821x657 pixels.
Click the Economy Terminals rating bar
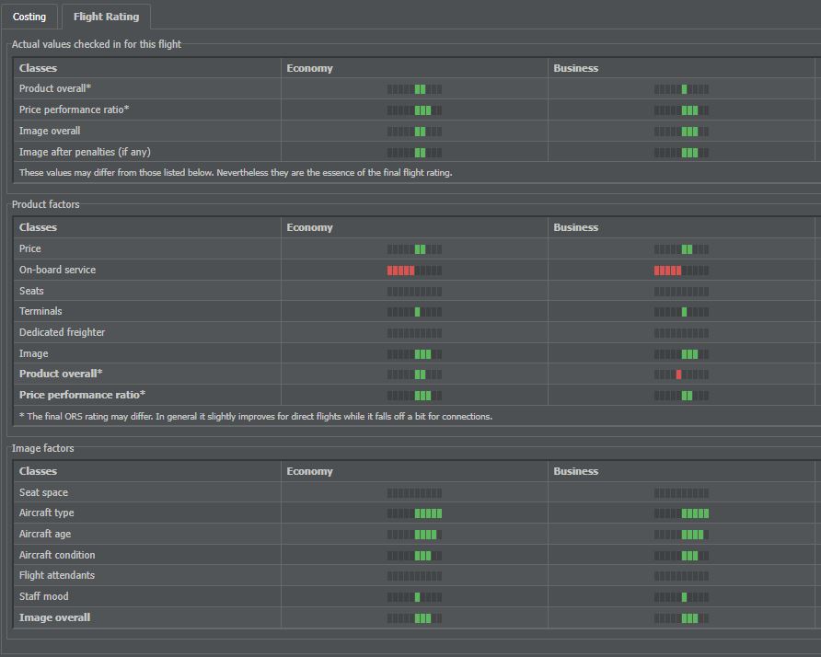tap(414, 312)
